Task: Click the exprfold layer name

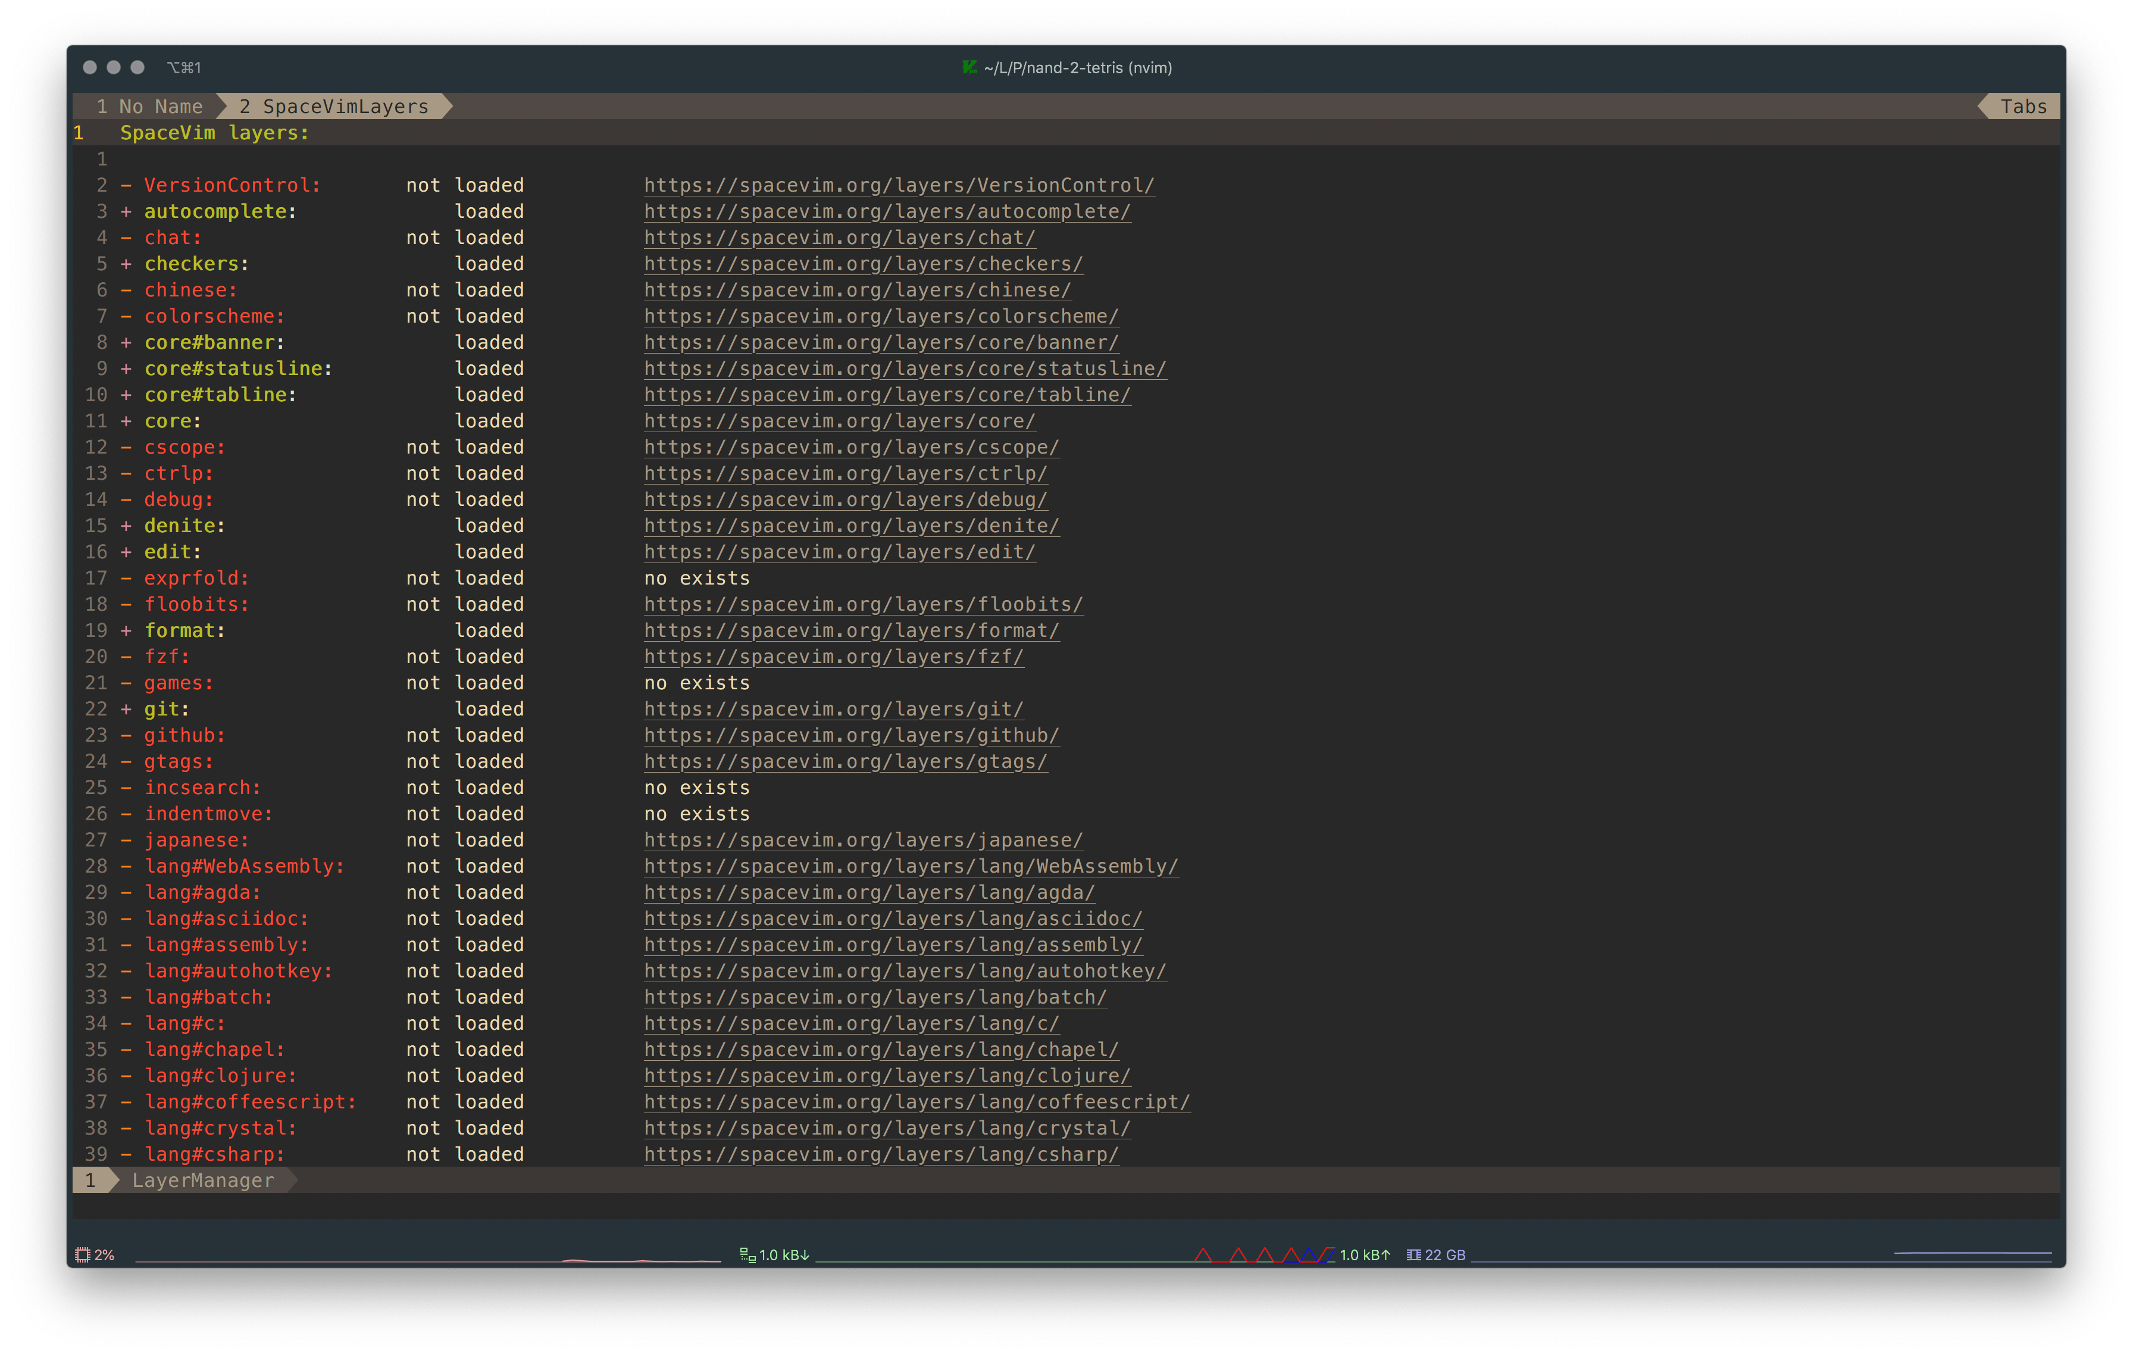Action: point(196,577)
